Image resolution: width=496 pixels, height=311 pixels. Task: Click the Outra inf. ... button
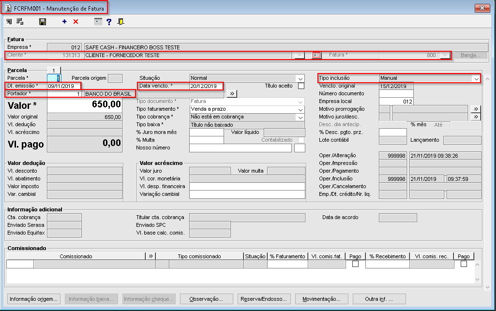379,299
